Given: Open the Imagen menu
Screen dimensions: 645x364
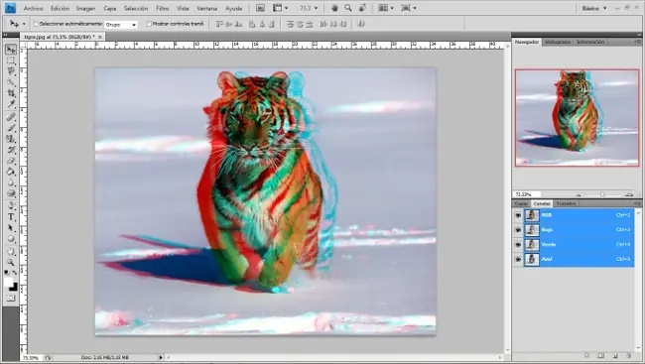Looking at the screenshot, I should click(85, 8).
